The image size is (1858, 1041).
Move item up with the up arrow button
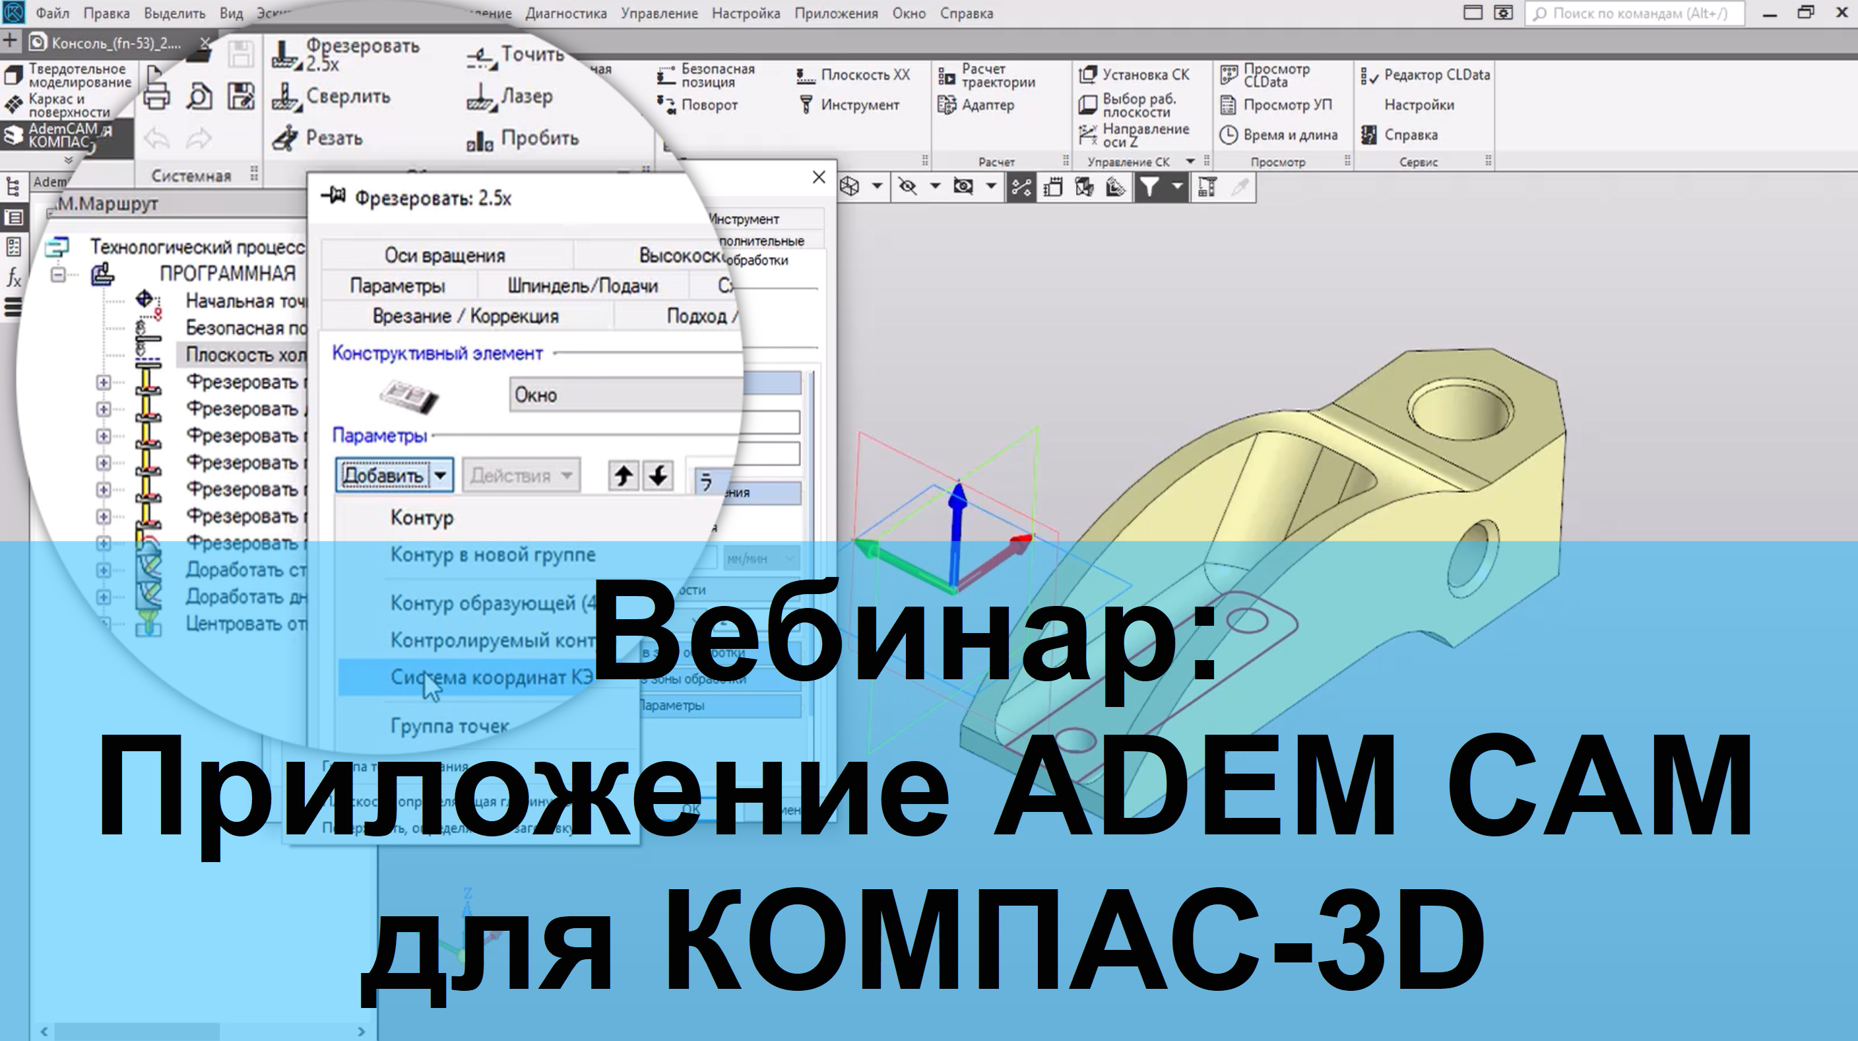coord(623,476)
